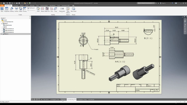Screen dimensions: 187x105
Task: Switch to montagem_1.dwg document tab
Action: 82,99
